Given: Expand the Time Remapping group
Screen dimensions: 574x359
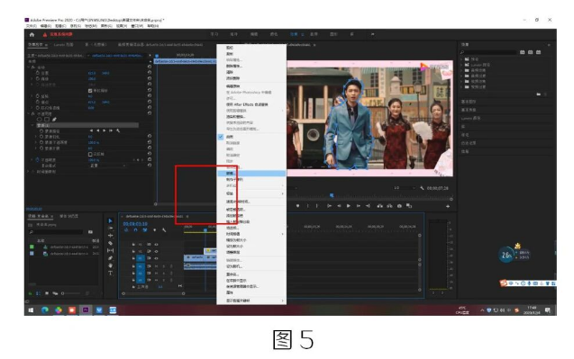Looking at the screenshot, I should pyautogui.click(x=29, y=172).
